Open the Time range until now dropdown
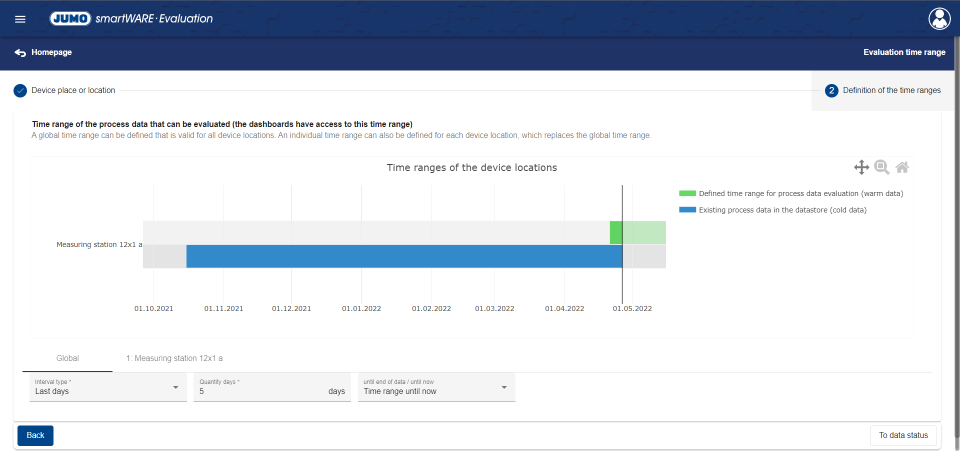Screen dimensions: 960x451 436,387
